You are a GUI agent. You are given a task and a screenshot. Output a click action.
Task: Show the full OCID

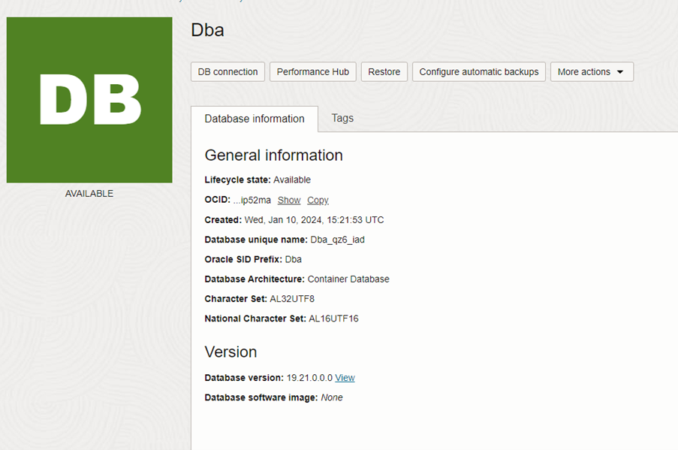(289, 201)
